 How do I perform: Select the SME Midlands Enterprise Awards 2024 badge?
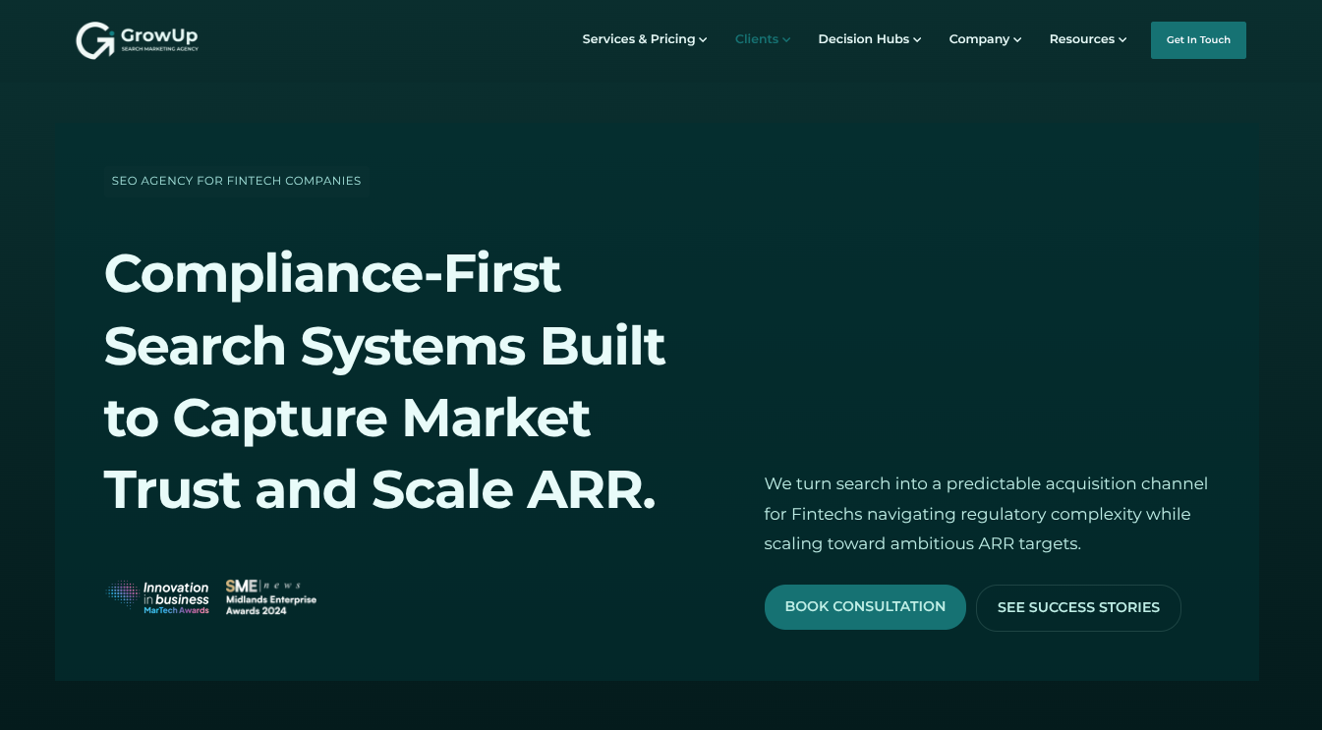click(x=270, y=596)
